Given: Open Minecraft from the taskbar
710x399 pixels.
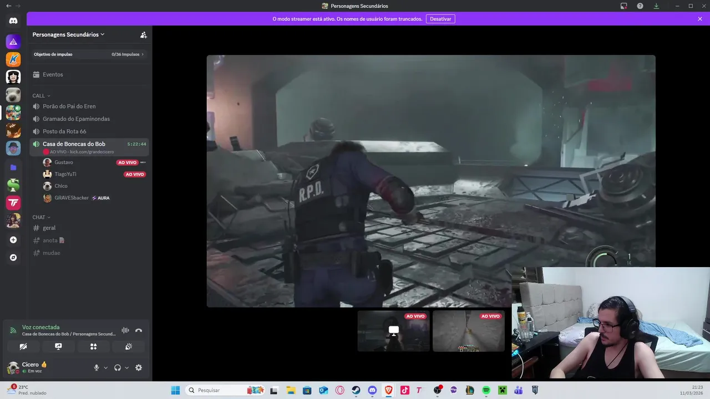Looking at the screenshot, I should [x=502, y=390].
